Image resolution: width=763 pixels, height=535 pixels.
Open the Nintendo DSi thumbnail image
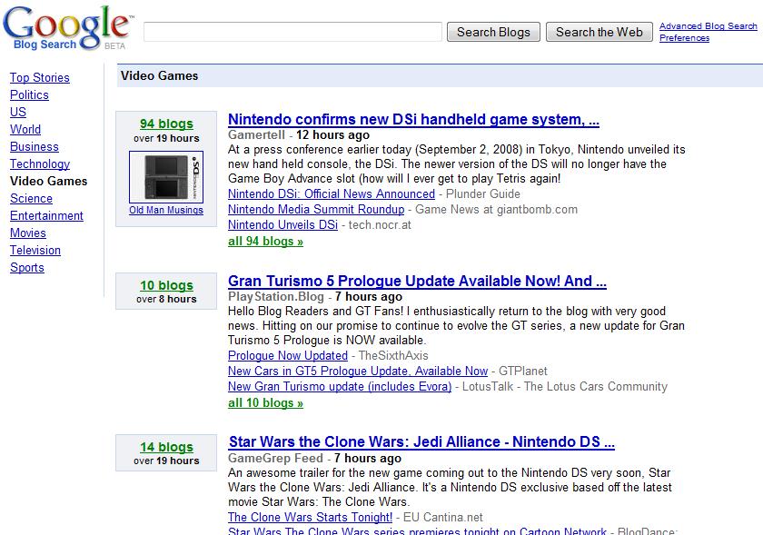(165, 175)
